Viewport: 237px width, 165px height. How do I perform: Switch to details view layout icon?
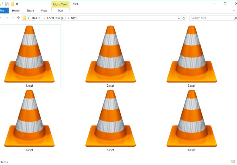233,162
